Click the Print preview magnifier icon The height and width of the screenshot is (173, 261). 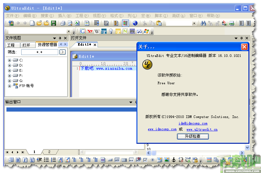coord(70,23)
